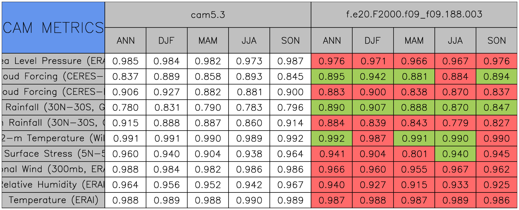The width and height of the screenshot is (519, 210).
Task: Click the red cell showing 0.955
Action: click(x=414, y=169)
